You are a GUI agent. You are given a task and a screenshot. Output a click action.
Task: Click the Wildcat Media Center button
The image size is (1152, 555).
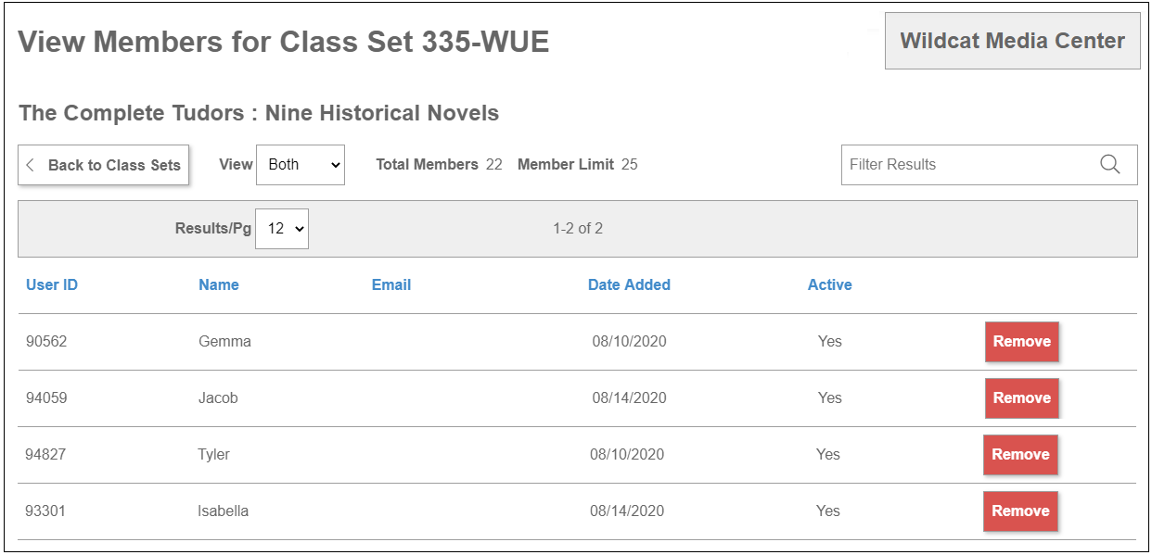tap(1012, 41)
